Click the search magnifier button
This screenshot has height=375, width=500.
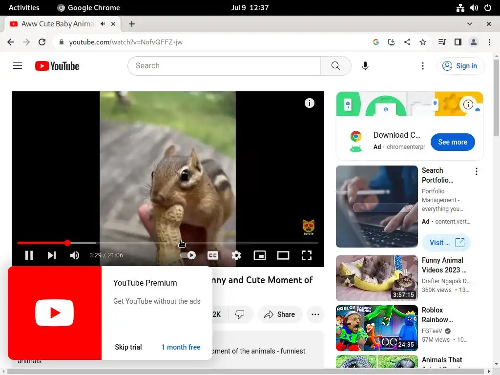point(336,66)
